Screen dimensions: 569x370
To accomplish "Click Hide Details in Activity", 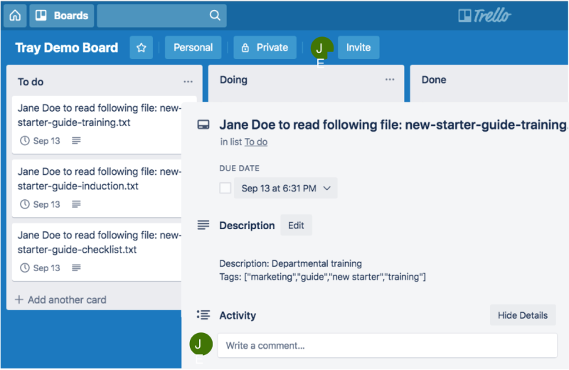I will click(523, 315).
